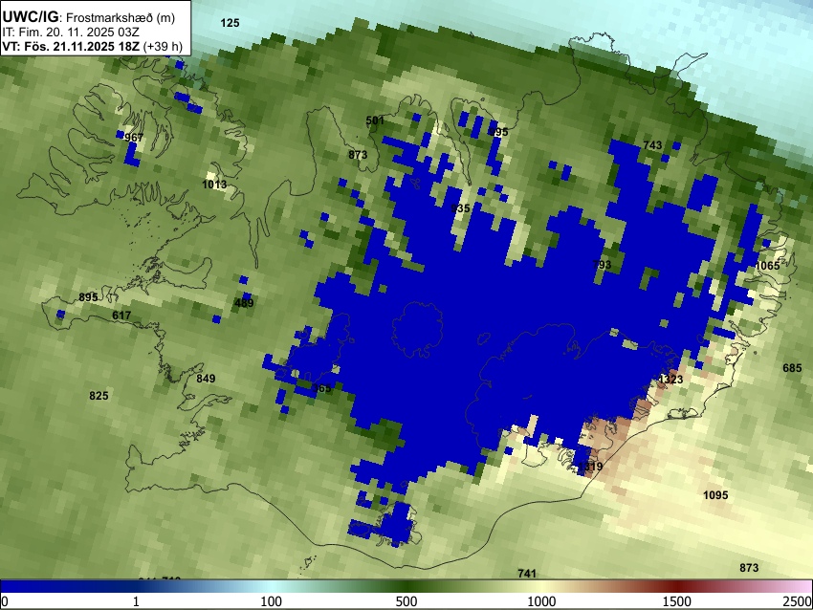Click the 1319 map value
Viewport: 813px width, 610px height.
pyautogui.click(x=590, y=467)
